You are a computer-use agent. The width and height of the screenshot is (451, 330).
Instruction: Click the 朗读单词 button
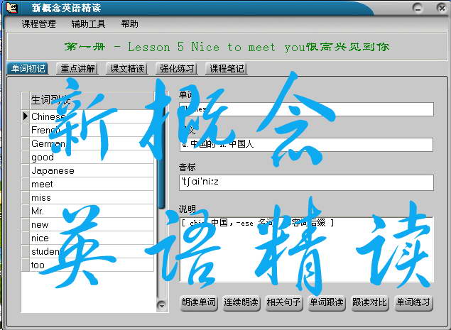(x=199, y=303)
